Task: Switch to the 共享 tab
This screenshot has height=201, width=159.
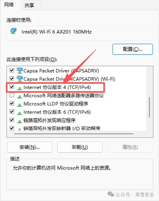Action: click(30, 5)
